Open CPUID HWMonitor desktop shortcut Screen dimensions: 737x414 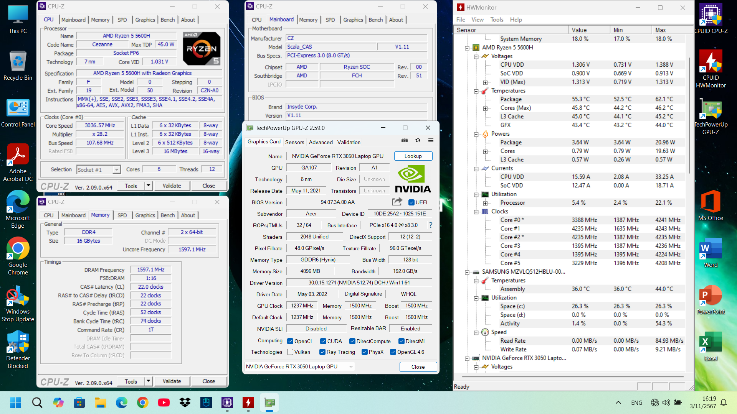pyautogui.click(x=711, y=69)
